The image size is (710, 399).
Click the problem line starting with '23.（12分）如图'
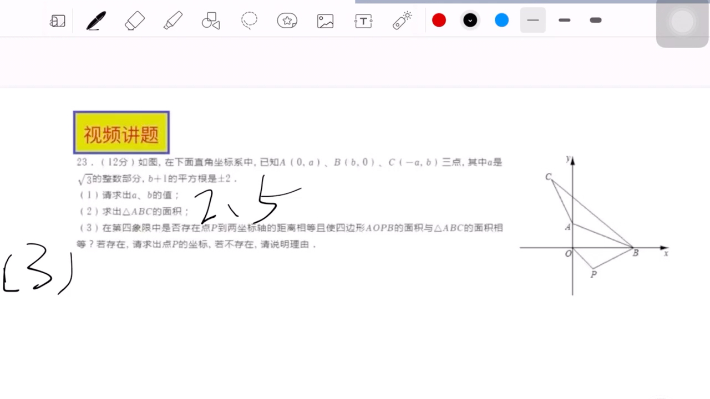(289, 162)
